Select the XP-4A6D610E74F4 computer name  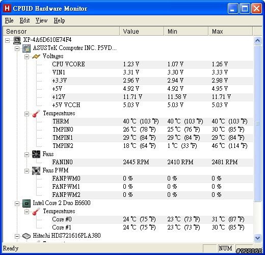click(47, 40)
